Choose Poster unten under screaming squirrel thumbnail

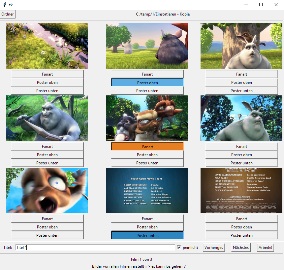pyautogui.click(x=47, y=235)
